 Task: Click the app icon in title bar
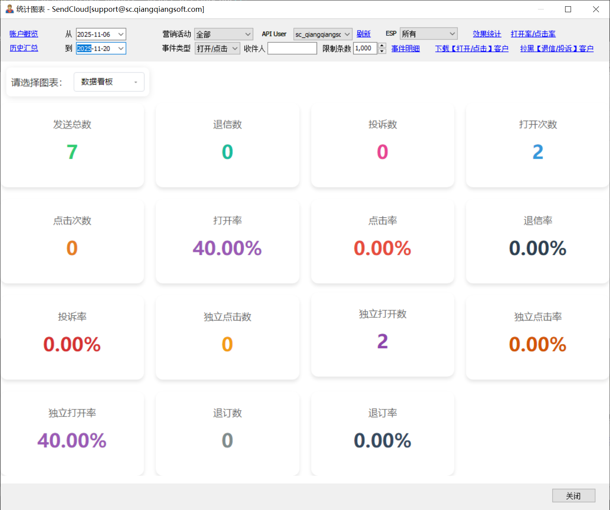pos(9,9)
